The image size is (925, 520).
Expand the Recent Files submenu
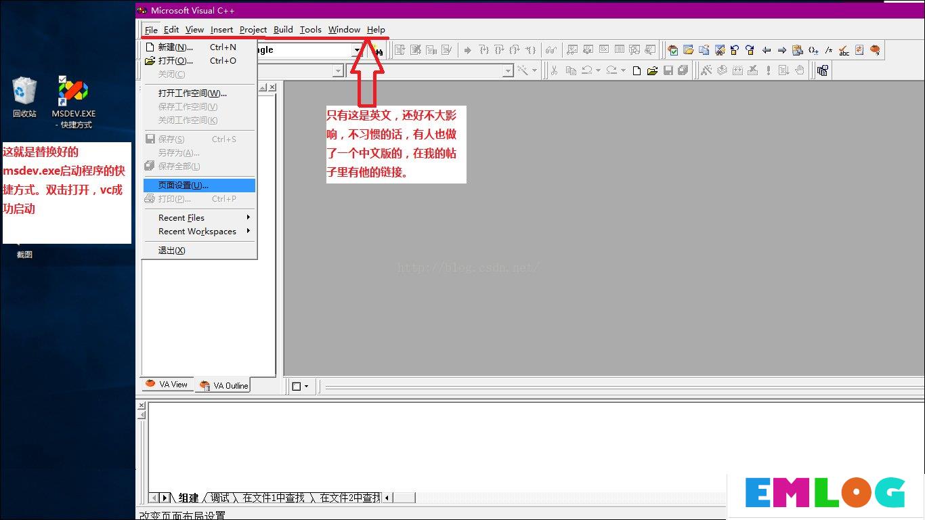(200, 218)
